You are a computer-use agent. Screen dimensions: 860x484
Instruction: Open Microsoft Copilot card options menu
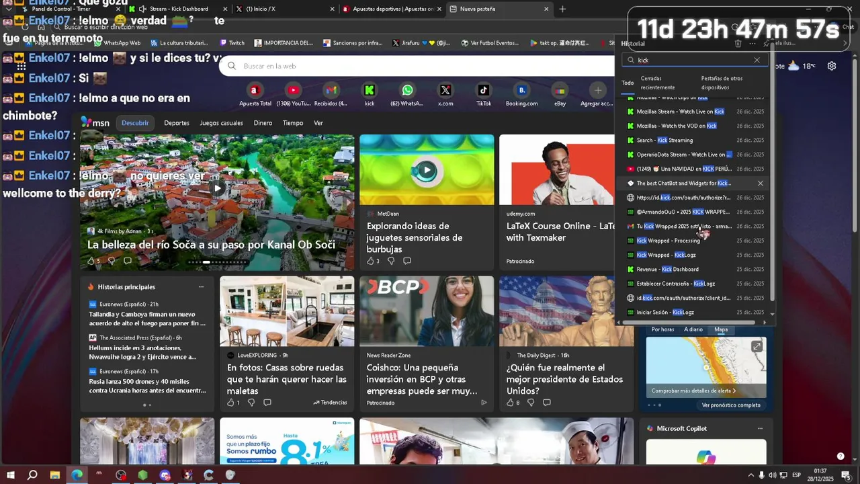point(760,428)
